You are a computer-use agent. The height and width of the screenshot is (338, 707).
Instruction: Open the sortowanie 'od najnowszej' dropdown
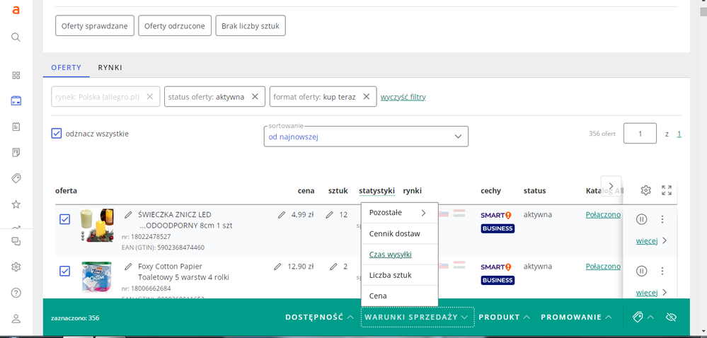[365, 136]
